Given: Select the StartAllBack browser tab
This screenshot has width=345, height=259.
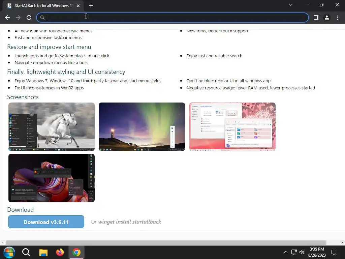Looking at the screenshot, I should [x=43, y=6].
